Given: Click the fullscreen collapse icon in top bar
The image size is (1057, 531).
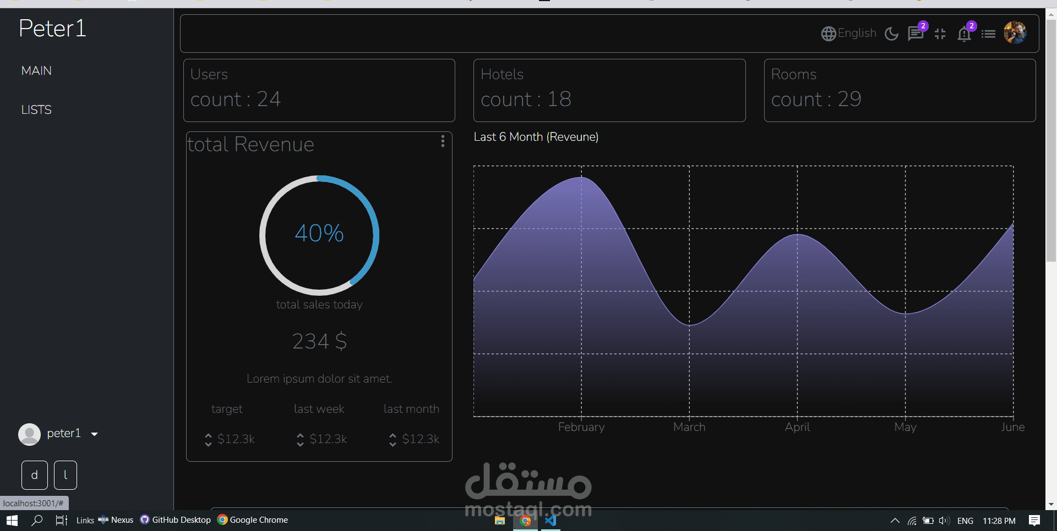Looking at the screenshot, I should click(x=940, y=34).
